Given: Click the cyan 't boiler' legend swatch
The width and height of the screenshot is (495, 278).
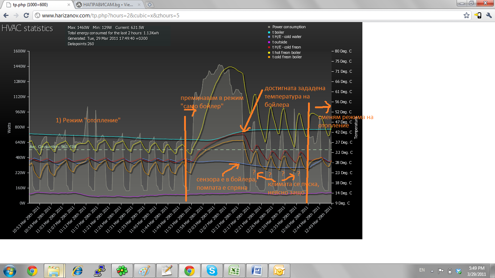Looking at the screenshot, I should tap(269, 32).
